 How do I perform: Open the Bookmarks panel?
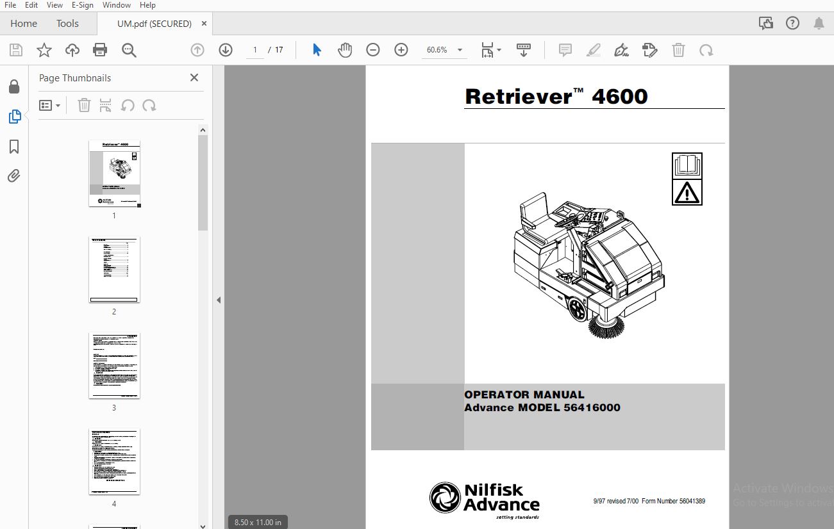pyautogui.click(x=14, y=147)
